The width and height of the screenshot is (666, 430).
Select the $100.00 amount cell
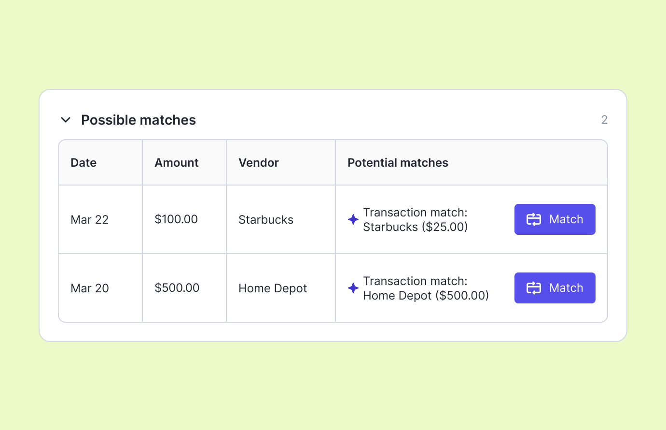coord(176,219)
